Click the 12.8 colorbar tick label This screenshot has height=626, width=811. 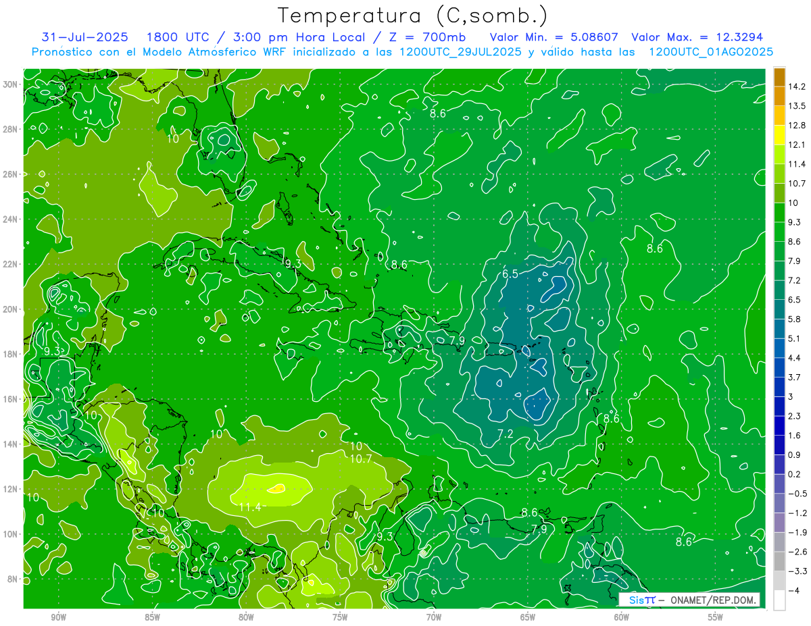[x=797, y=126]
